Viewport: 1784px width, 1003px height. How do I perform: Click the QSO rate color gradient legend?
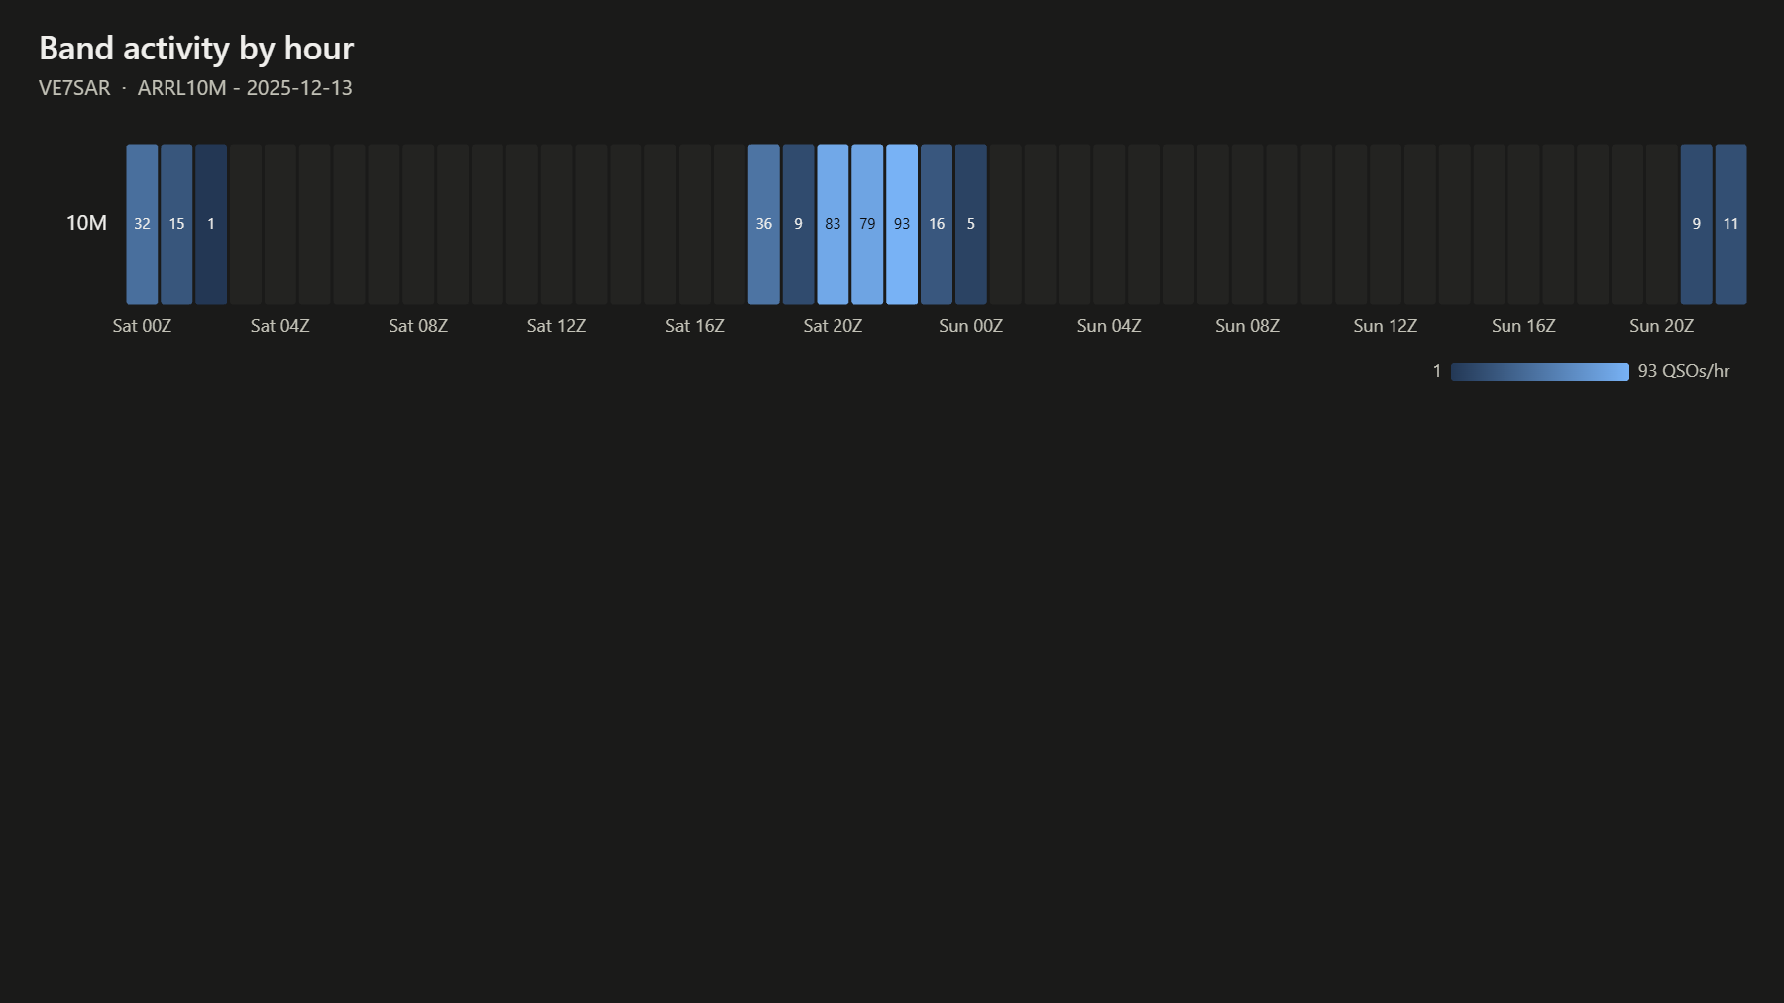tap(1540, 372)
